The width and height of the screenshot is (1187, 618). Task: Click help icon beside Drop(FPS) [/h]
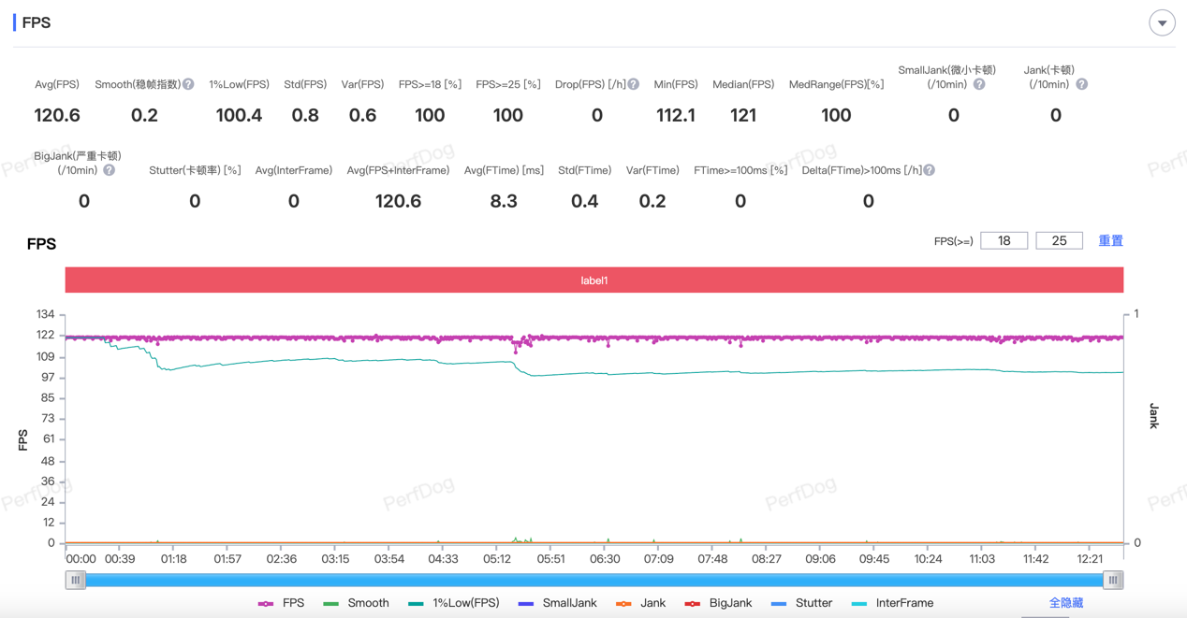634,84
